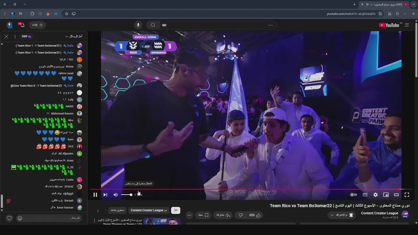Open site information icon in address bar
The image size is (418, 235).
pyautogui.click(x=380, y=14)
